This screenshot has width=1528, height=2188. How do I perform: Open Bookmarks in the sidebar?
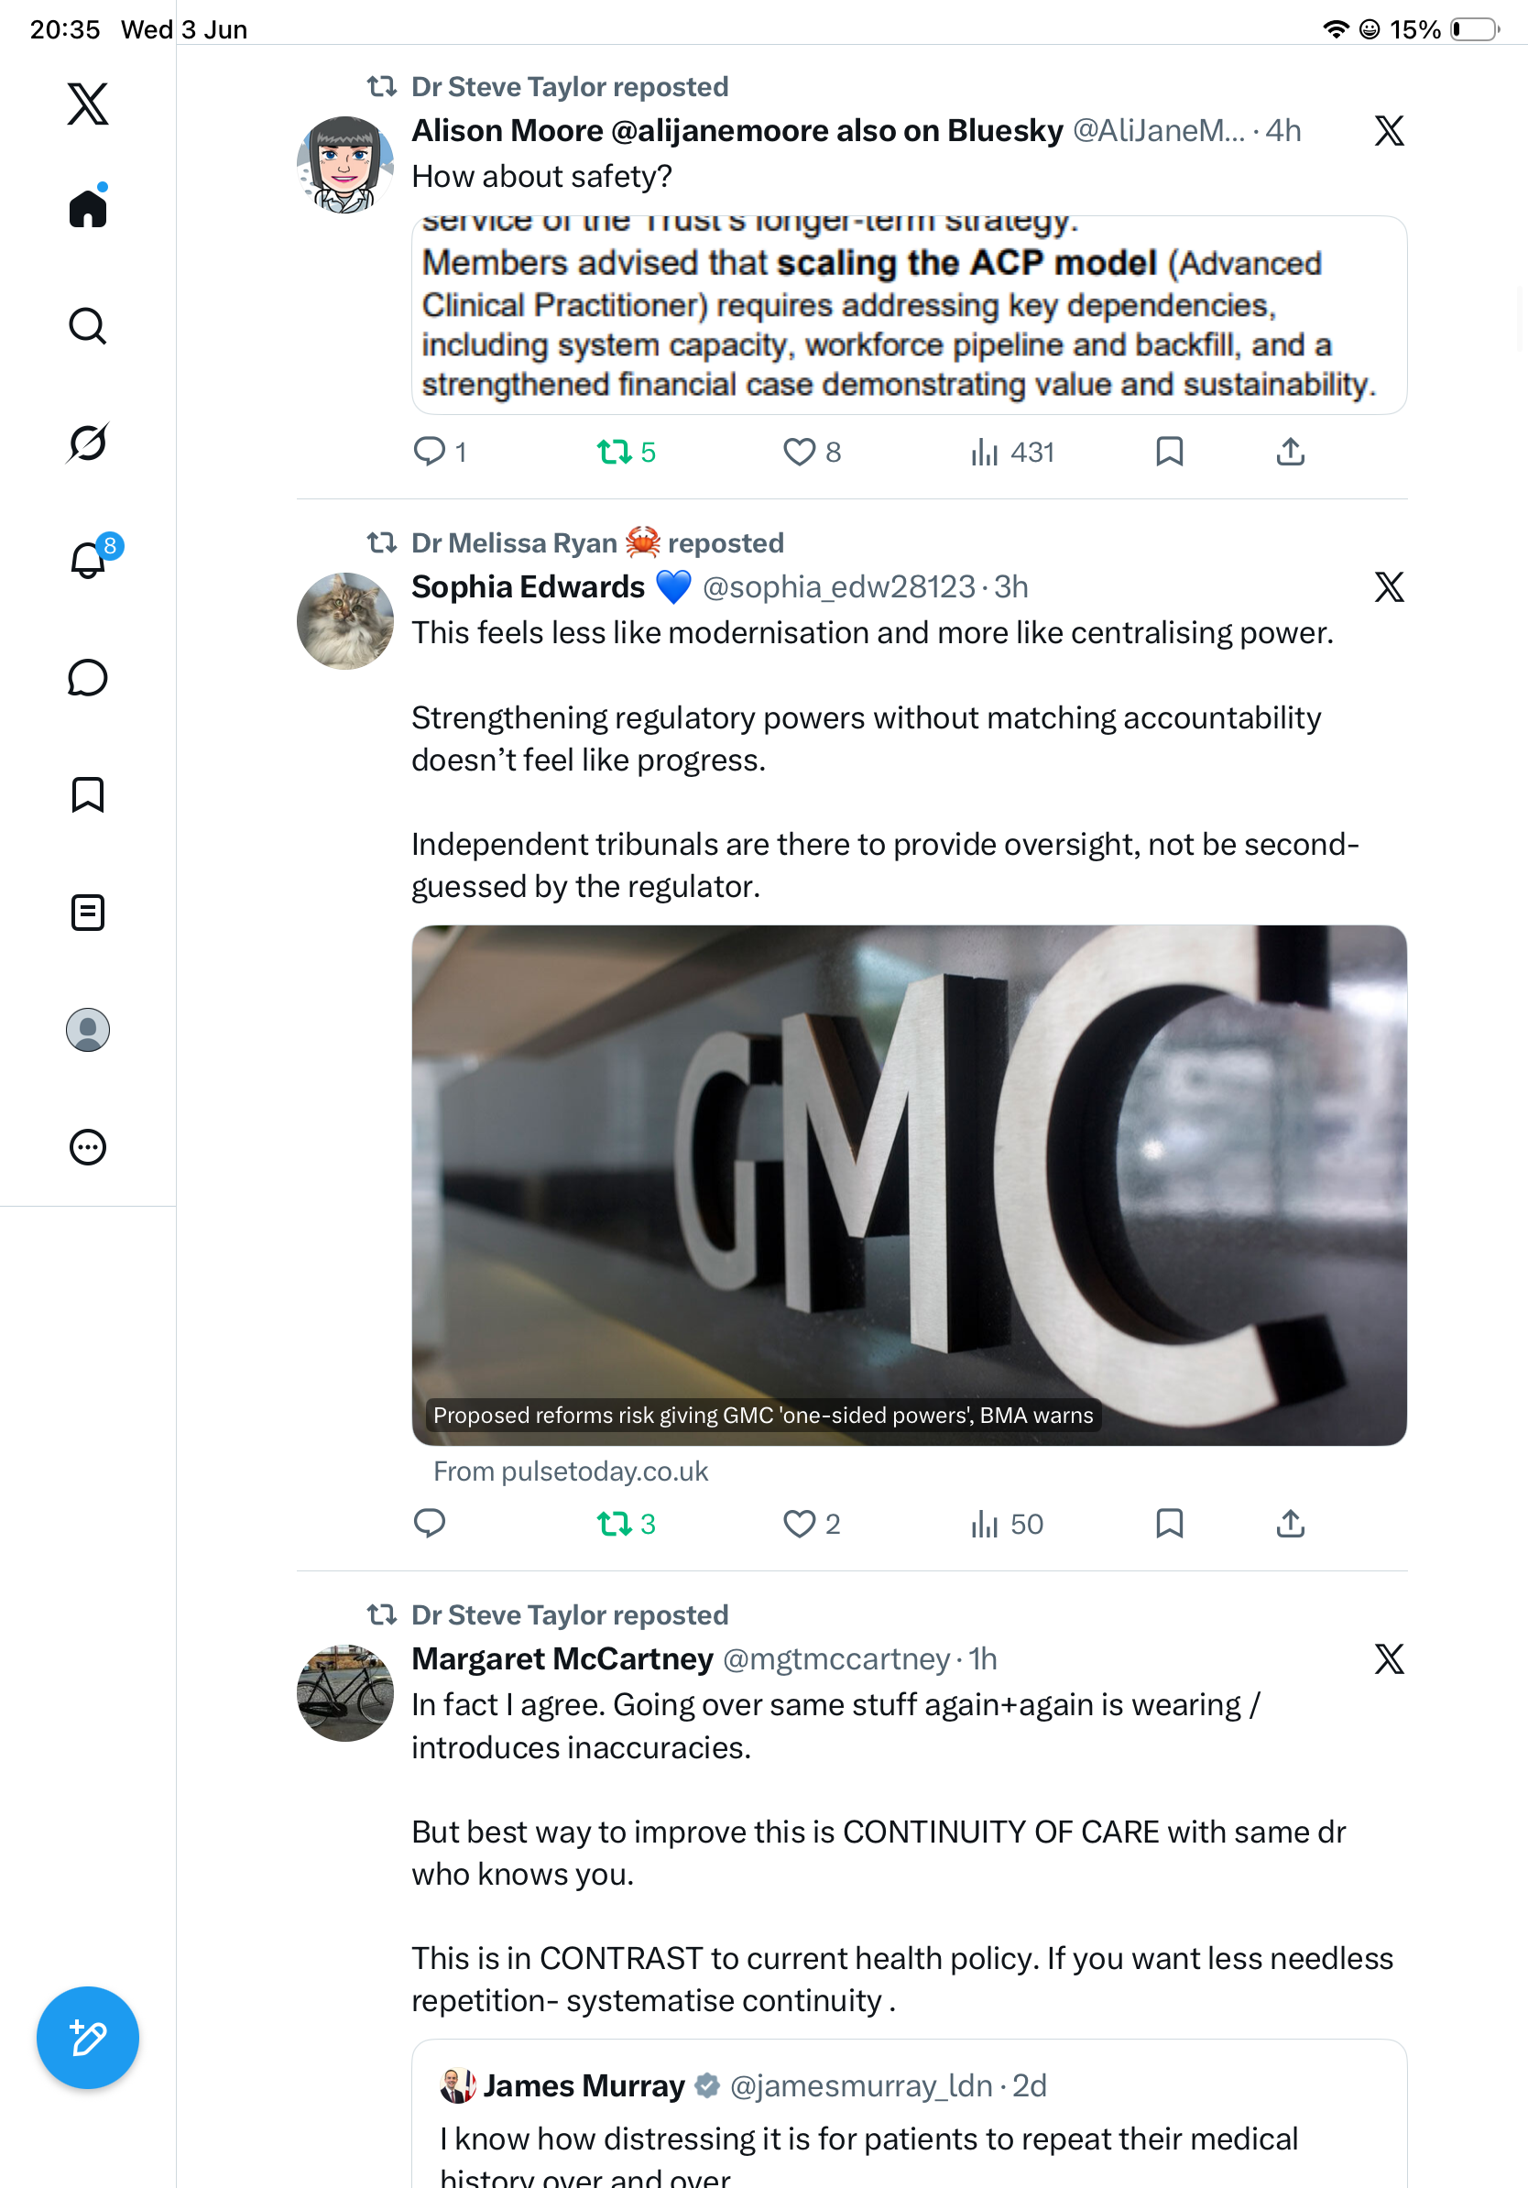88,794
